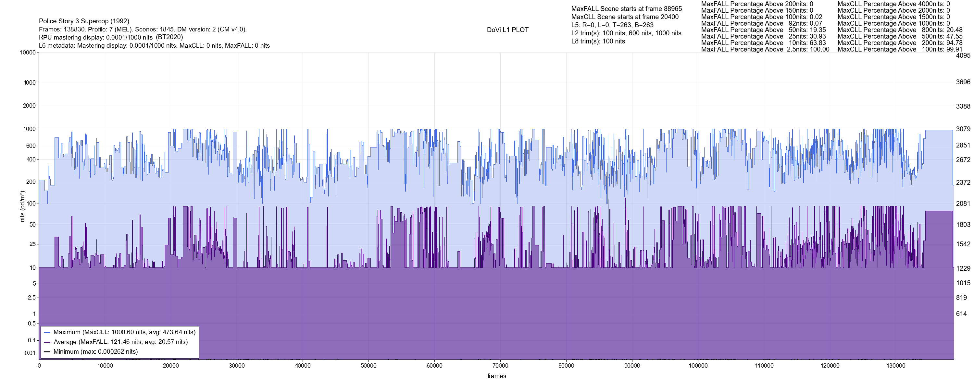974x389 pixels.
Task: Click the L6 metadata mastering display line
Action: 154,46
